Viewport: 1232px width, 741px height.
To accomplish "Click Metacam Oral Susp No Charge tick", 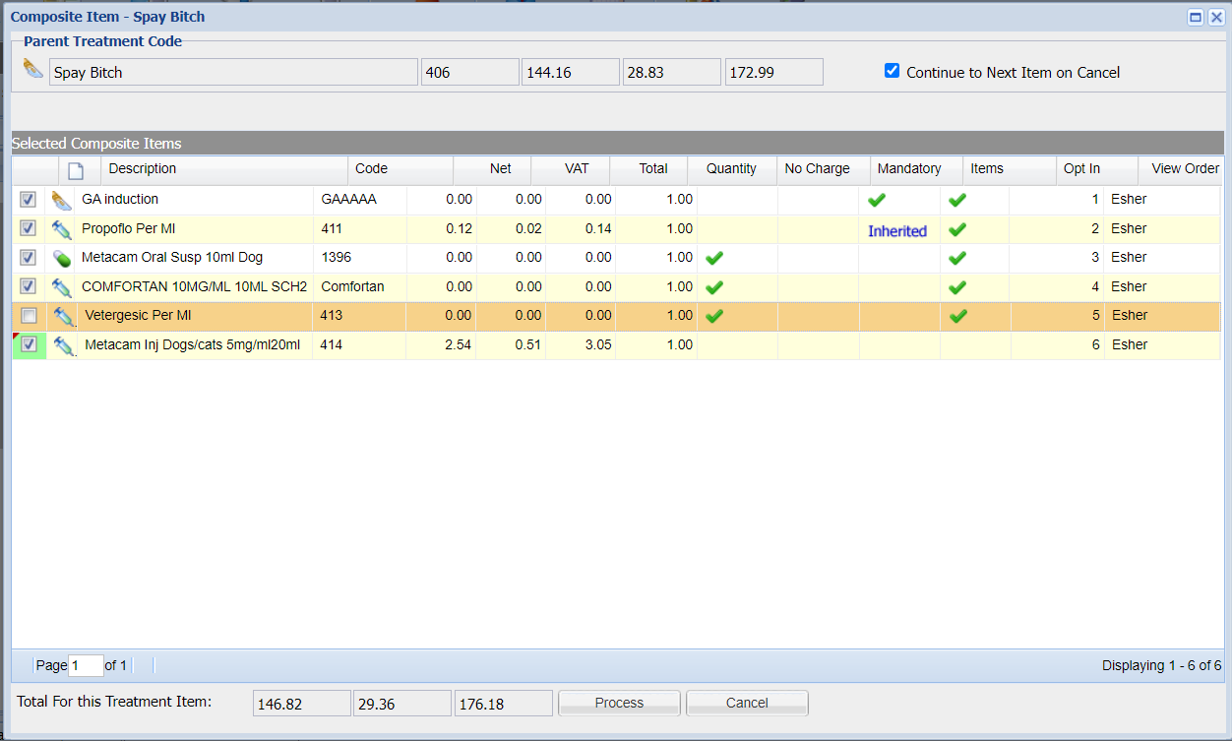I will pyautogui.click(x=714, y=258).
